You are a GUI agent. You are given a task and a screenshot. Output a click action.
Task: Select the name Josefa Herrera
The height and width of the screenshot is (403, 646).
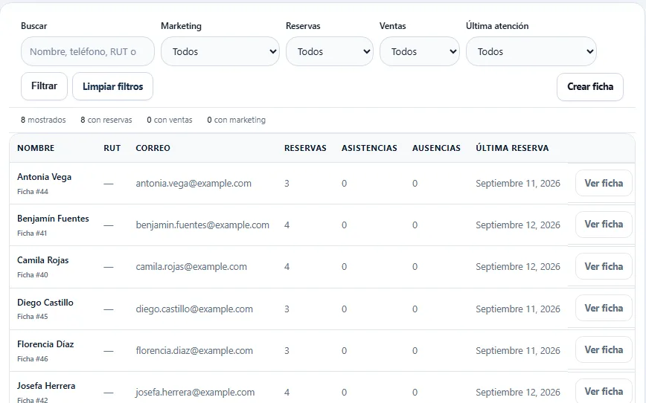click(x=46, y=386)
